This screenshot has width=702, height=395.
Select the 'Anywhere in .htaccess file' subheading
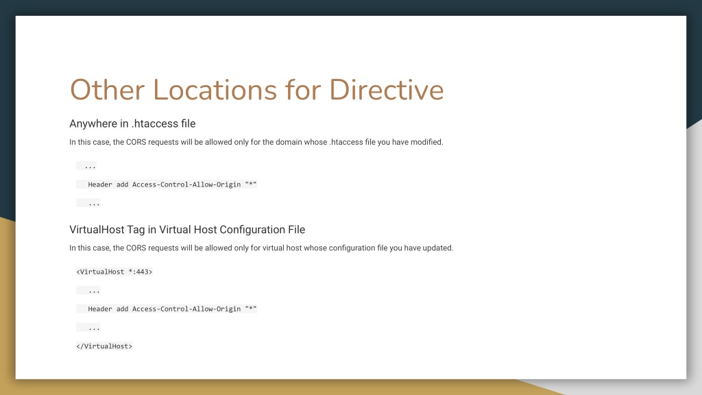tap(132, 123)
